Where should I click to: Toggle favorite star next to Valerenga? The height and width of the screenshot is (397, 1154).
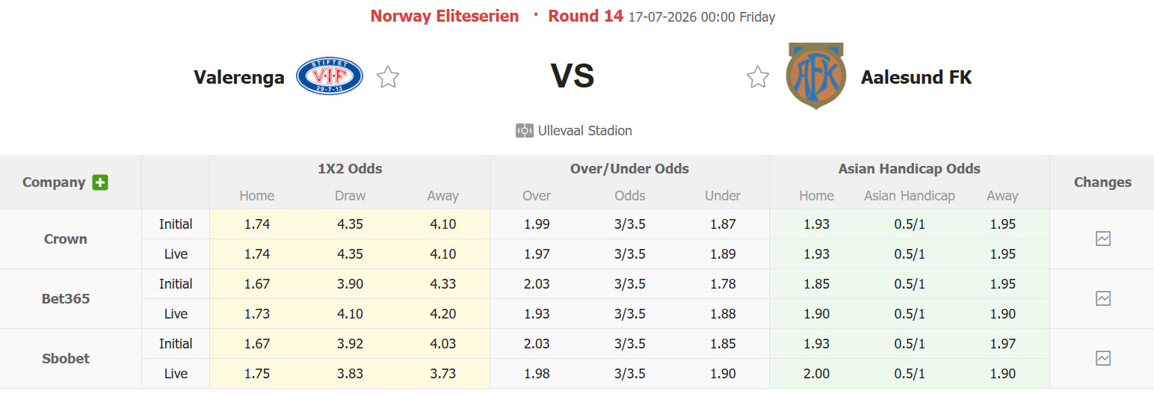click(x=387, y=77)
